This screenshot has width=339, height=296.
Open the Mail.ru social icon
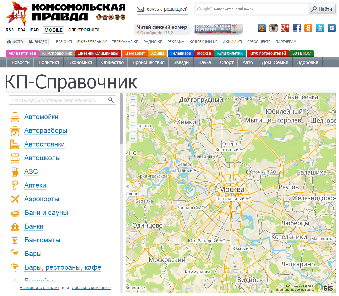point(262,28)
